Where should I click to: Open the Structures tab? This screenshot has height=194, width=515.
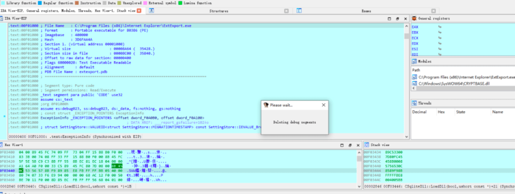tap(219, 11)
